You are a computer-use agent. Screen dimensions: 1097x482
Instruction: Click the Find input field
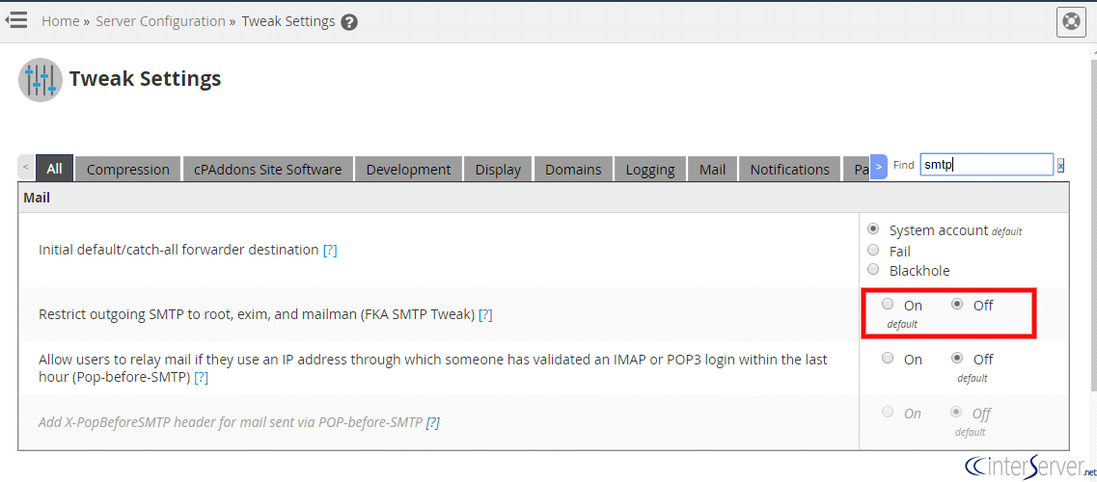click(x=986, y=165)
